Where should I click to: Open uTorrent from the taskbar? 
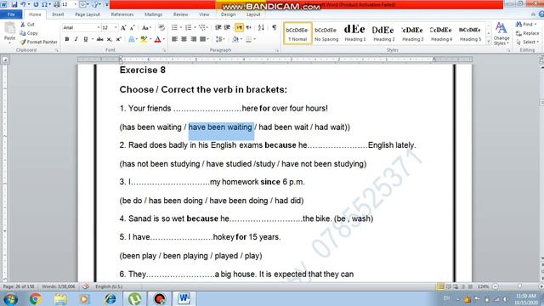[134, 298]
